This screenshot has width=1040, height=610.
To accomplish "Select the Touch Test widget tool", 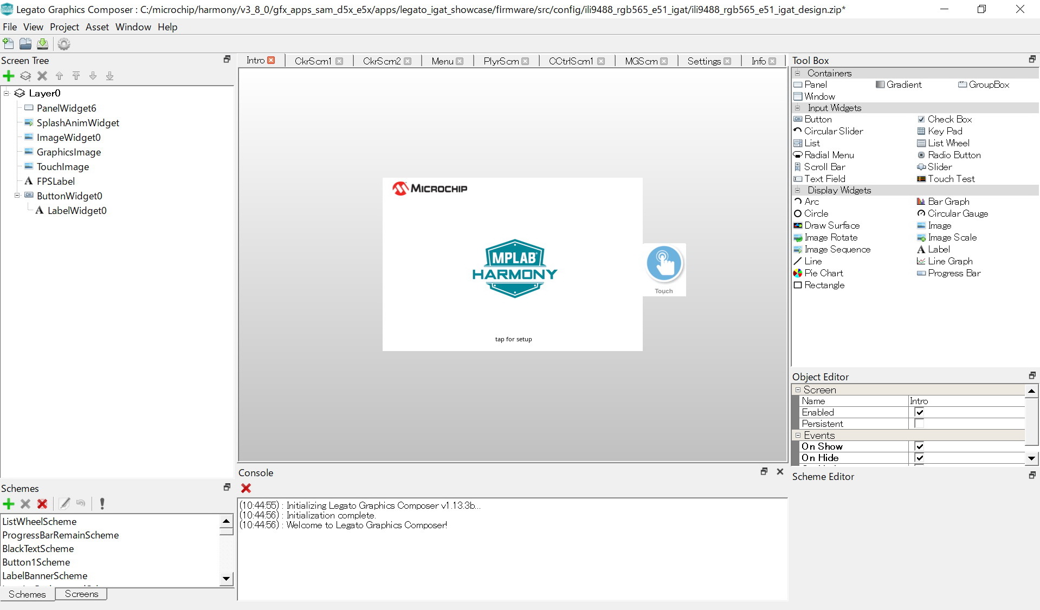I will pyautogui.click(x=946, y=179).
